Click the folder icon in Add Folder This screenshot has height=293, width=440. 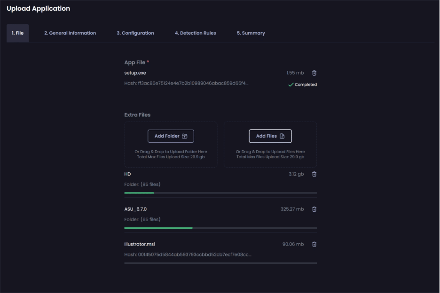tap(184, 136)
